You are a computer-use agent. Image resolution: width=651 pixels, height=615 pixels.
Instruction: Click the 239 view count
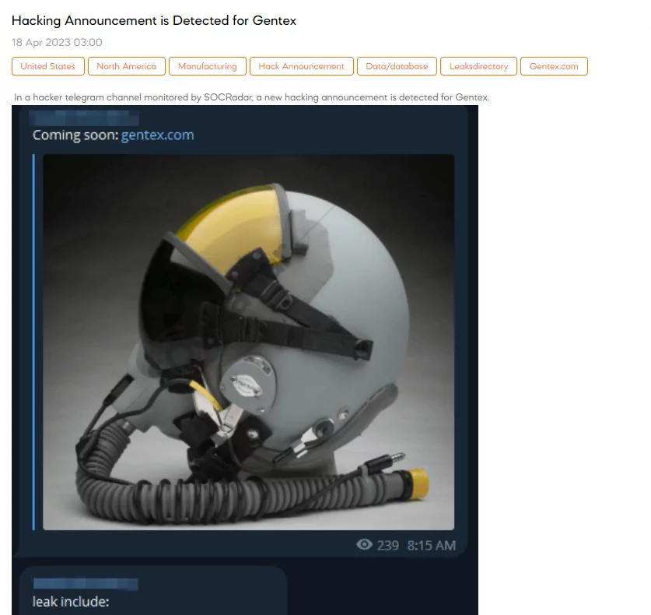[x=388, y=545]
